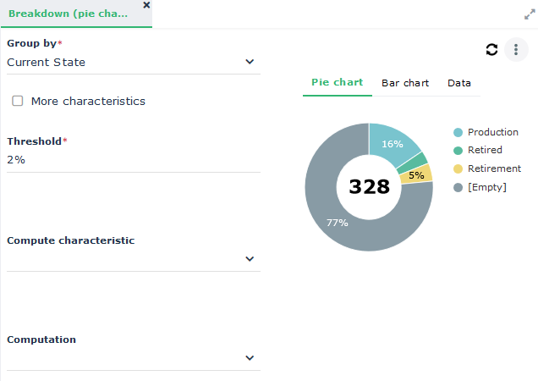Select the Breakdown (pie chart) tab title
Screen dimensions: 538x381
point(68,14)
